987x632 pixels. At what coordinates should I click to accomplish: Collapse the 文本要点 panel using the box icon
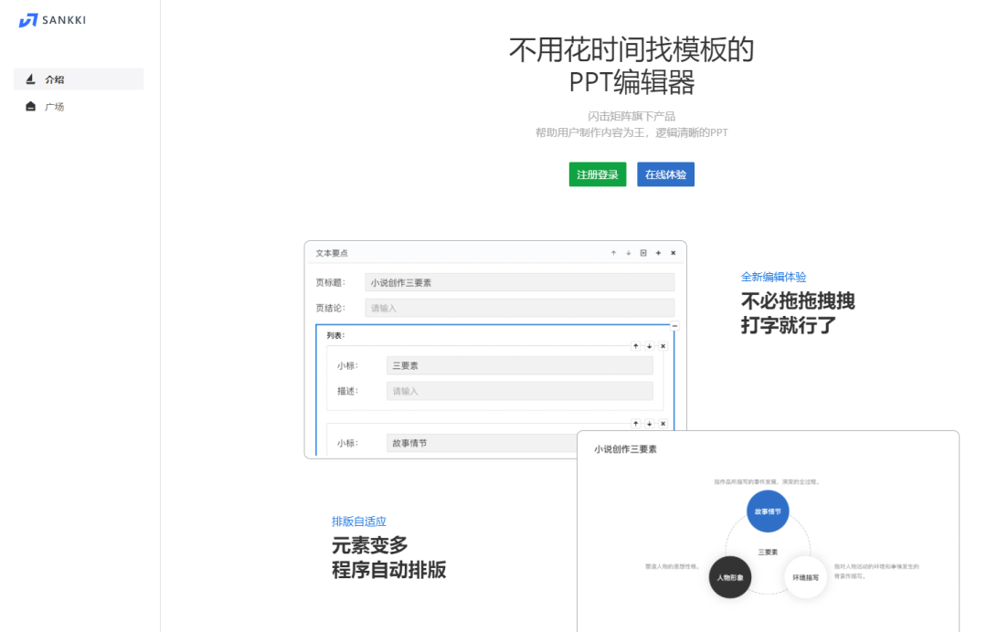[x=642, y=253]
